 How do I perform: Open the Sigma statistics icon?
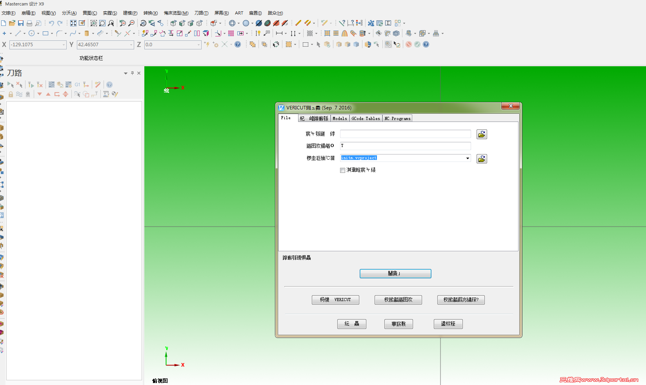[388, 23]
